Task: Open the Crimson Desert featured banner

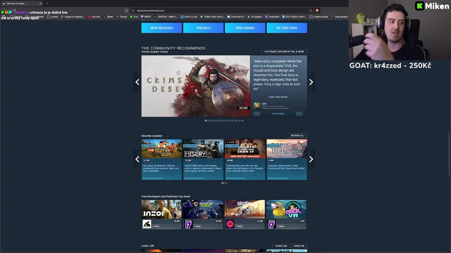Action: (196, 86)
